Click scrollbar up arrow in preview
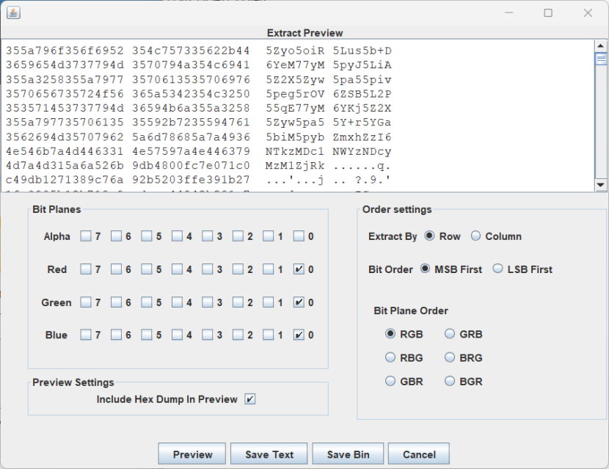The width and height of the screenshot is (609, 469). 600,46
